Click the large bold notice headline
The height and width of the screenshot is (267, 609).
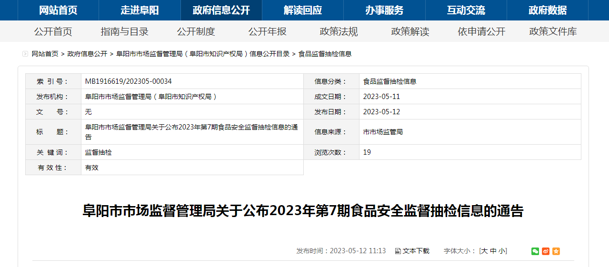[x=303, y=211]
